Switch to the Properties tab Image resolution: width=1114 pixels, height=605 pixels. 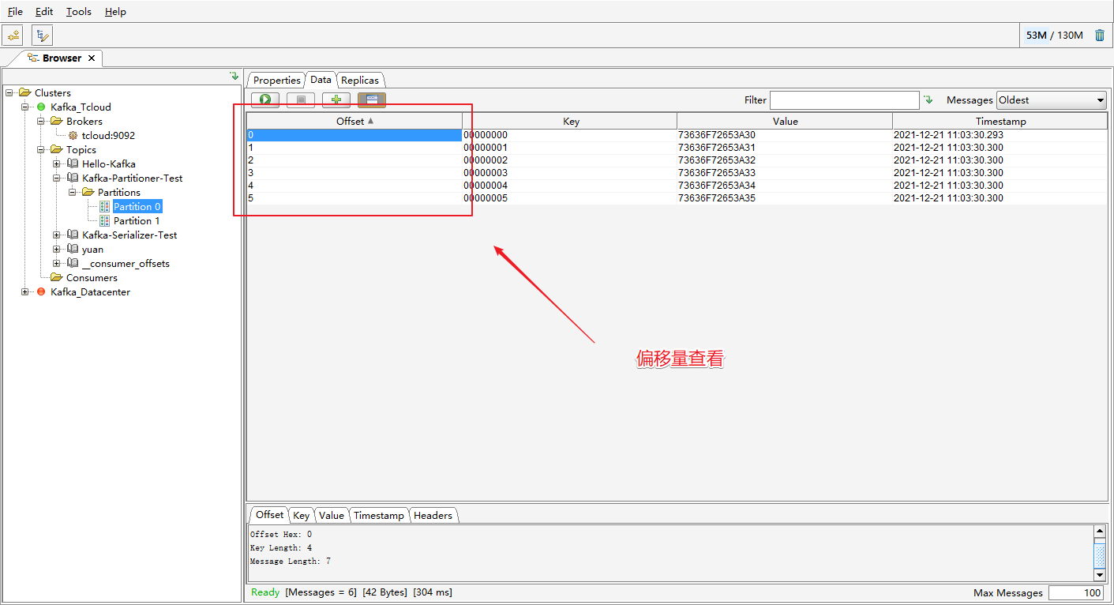pyautogui.click(x=276, y=80)
